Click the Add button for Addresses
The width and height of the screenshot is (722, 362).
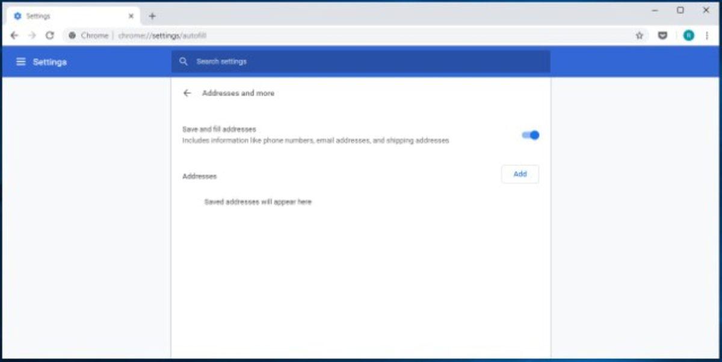tap(519, 174)
